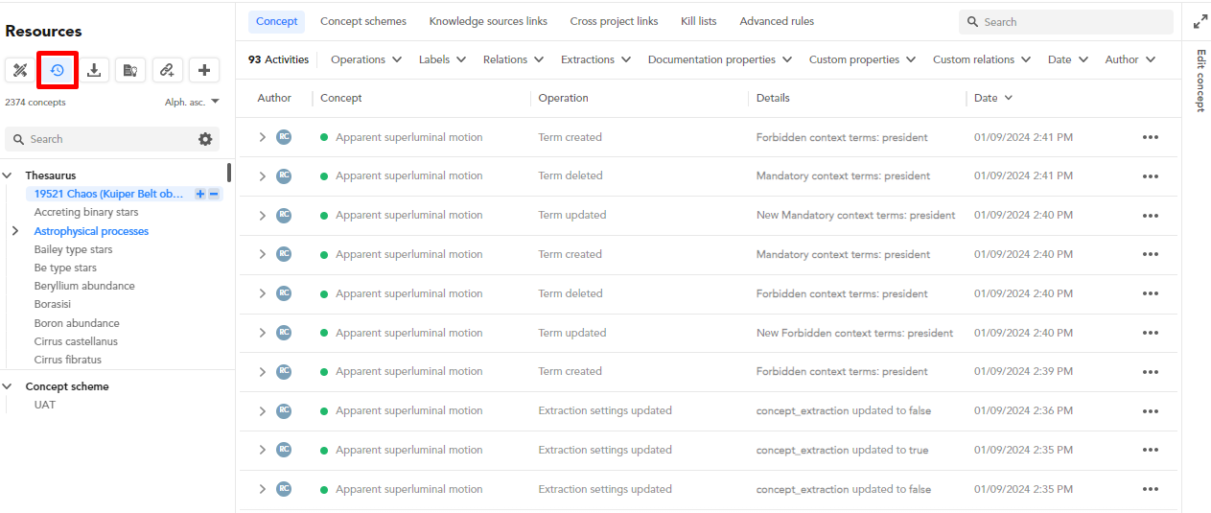The image size is (1211, 513).
Task: Open the Alph. asc. sort dropdown
Action: click(192, 102)
